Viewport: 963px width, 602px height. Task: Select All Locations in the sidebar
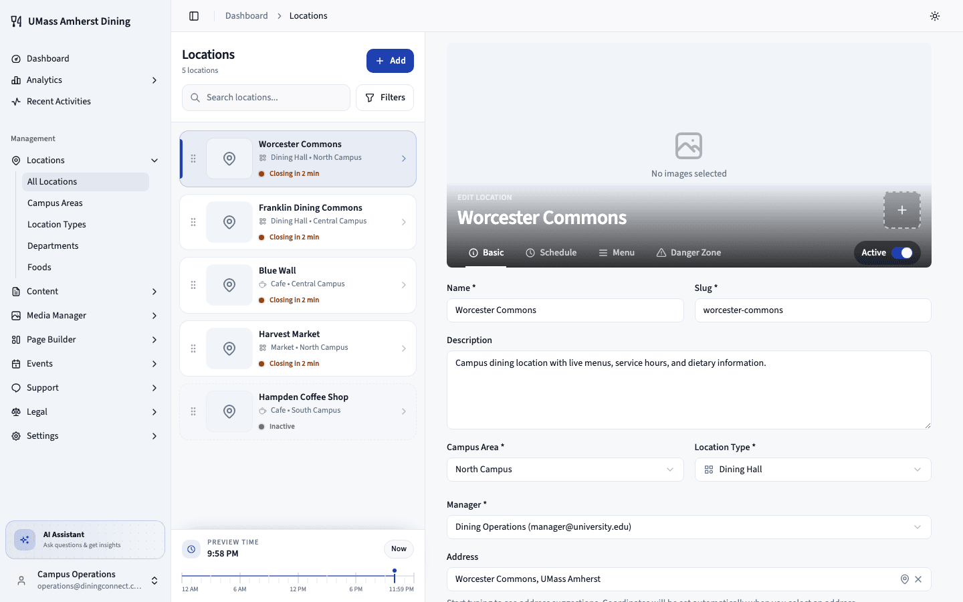tap(86, 182)
